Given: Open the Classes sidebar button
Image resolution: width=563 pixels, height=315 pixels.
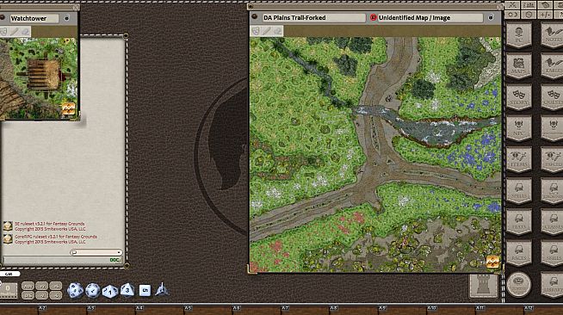Looking at the screenshot, I should 552,222.
